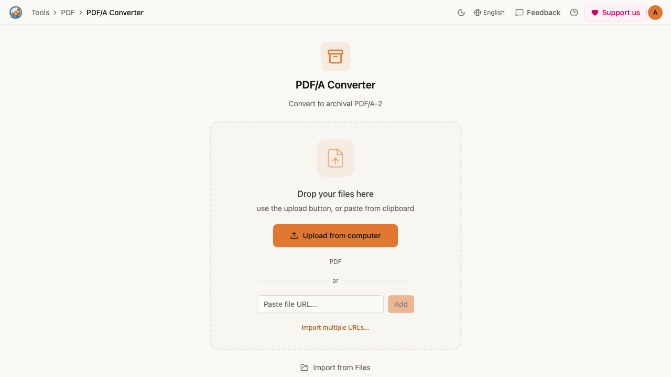Open the Import multiple URLs link

point(335,328)
